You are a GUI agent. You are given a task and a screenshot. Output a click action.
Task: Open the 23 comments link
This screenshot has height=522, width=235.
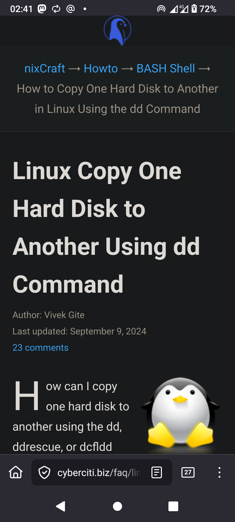coord(40,348)
